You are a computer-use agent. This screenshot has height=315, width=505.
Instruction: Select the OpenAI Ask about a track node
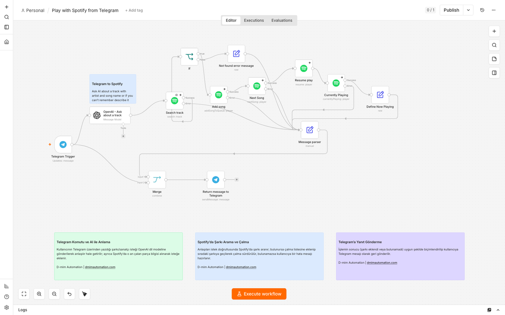tap(110, 115)
